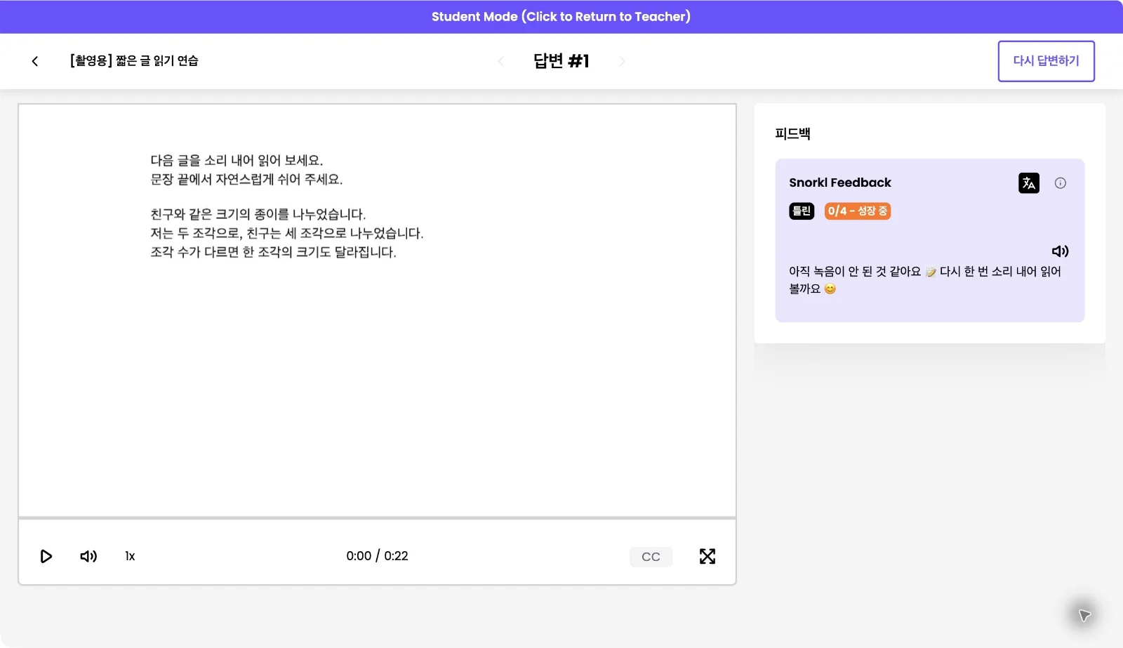This screenshot has height=648, width=1123.
Task: Click the [촬영용] 짧은 글 읽기 연습 title
Action: coord(134,60)
